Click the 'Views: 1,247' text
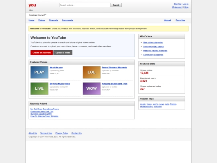The image size is (217, 163). point(55,74)
